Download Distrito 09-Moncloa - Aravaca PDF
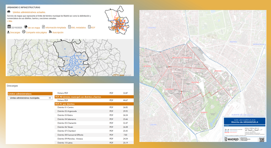 coord(94,139)
